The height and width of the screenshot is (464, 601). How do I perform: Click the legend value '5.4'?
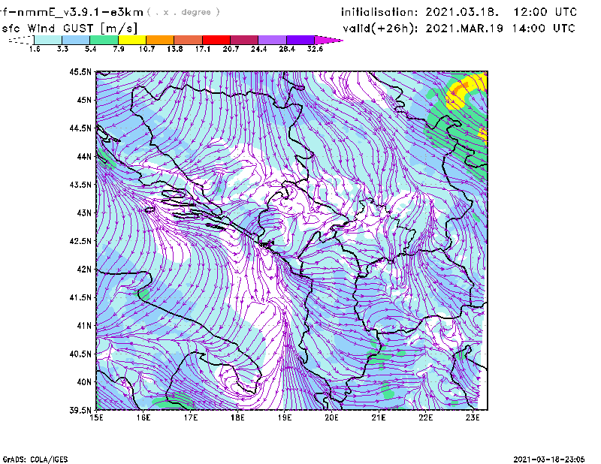[90, 49]
